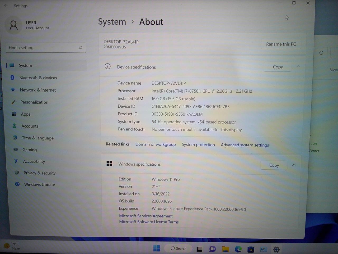The height and width of the screenshot is (254, 338).
Task: Click refresh button in the background window
Action: pyautogui.click(x=321, y=53)
